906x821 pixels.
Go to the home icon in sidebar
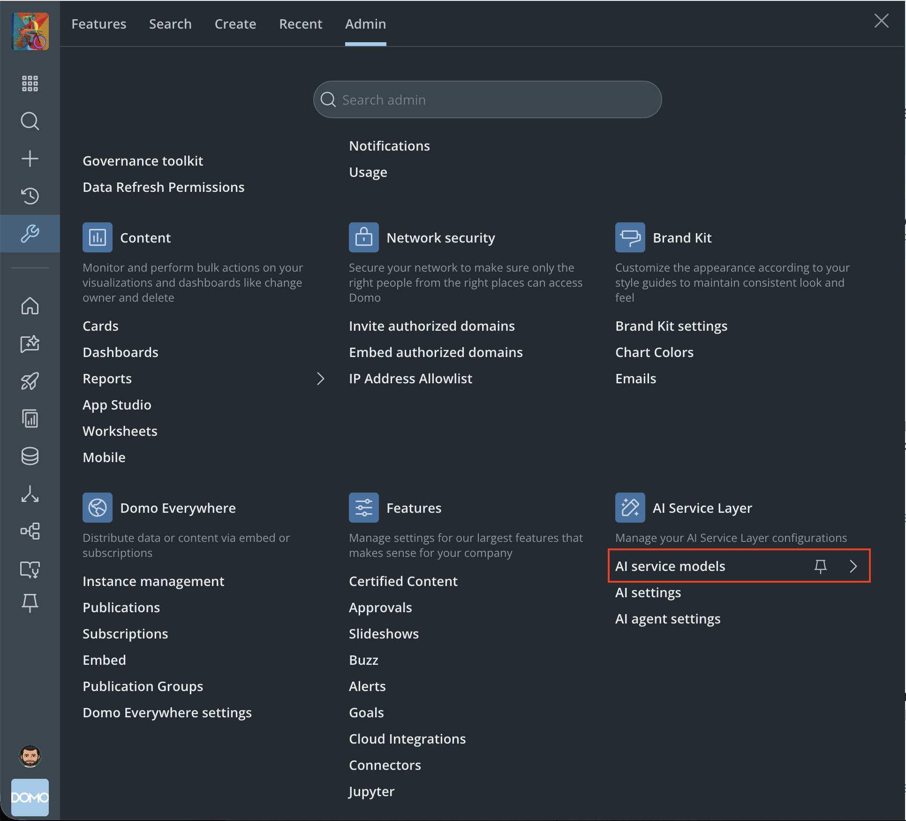point(30,306)
